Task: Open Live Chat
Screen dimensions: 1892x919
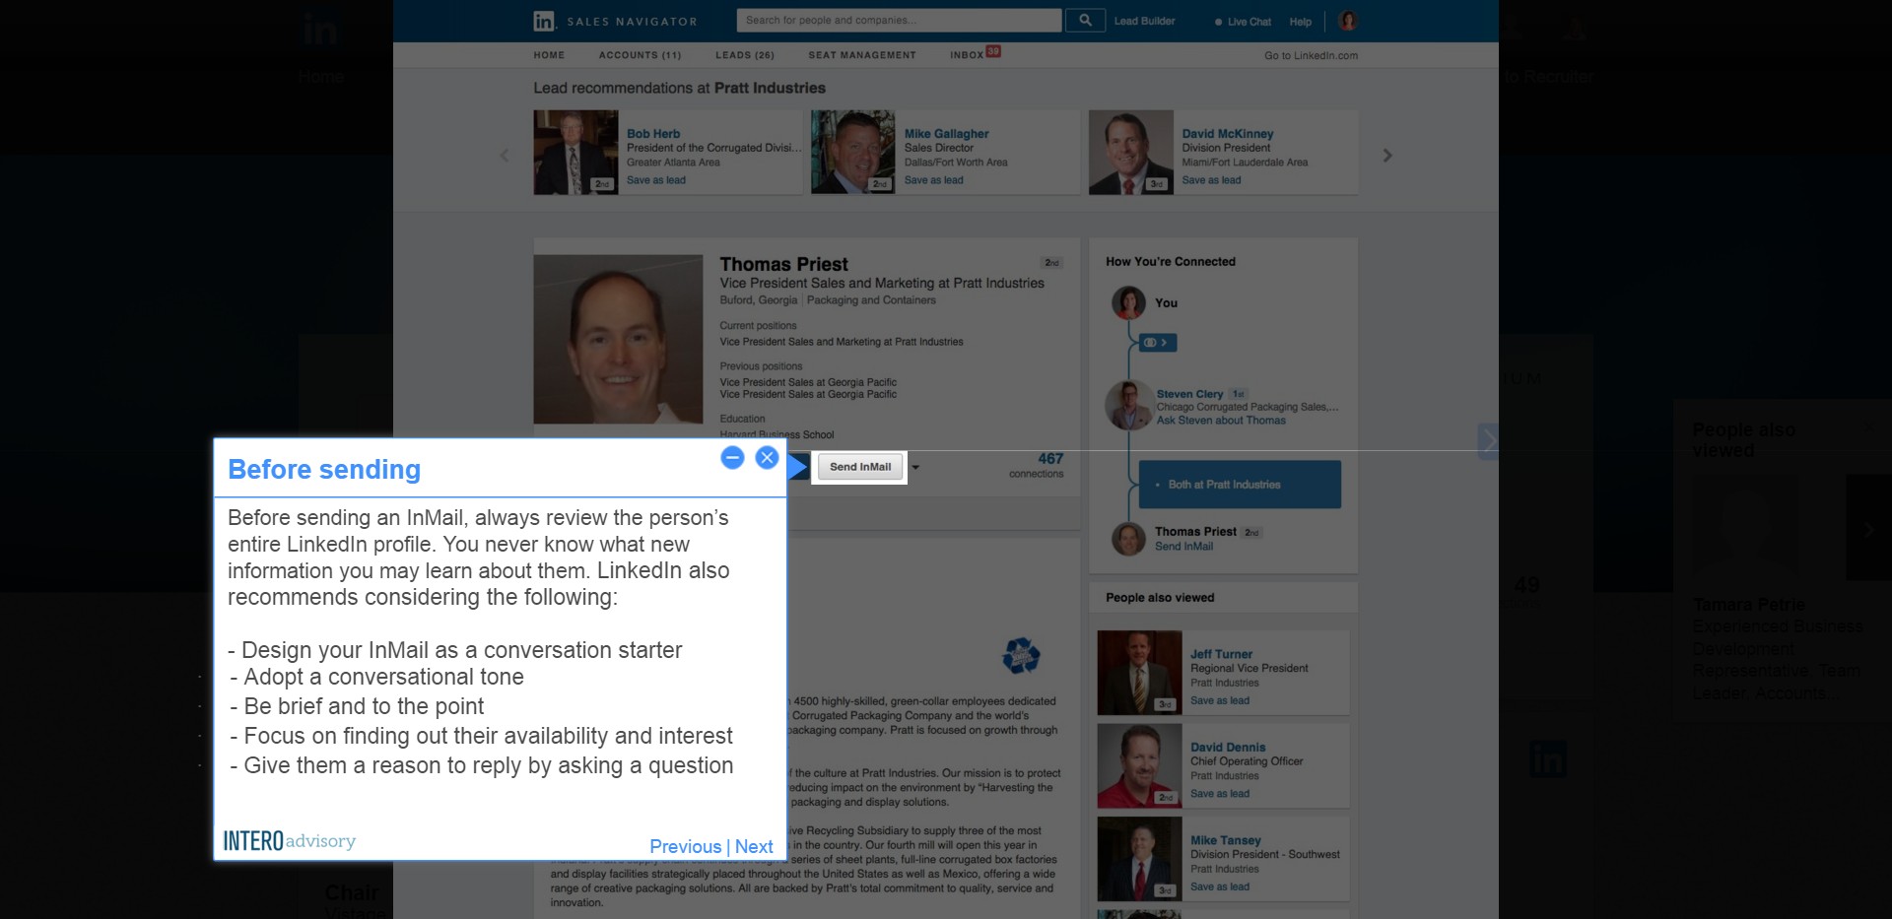Action: coord(1243,22)
